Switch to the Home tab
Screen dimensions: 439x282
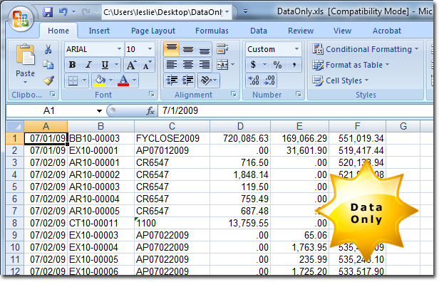click(58, 31)
